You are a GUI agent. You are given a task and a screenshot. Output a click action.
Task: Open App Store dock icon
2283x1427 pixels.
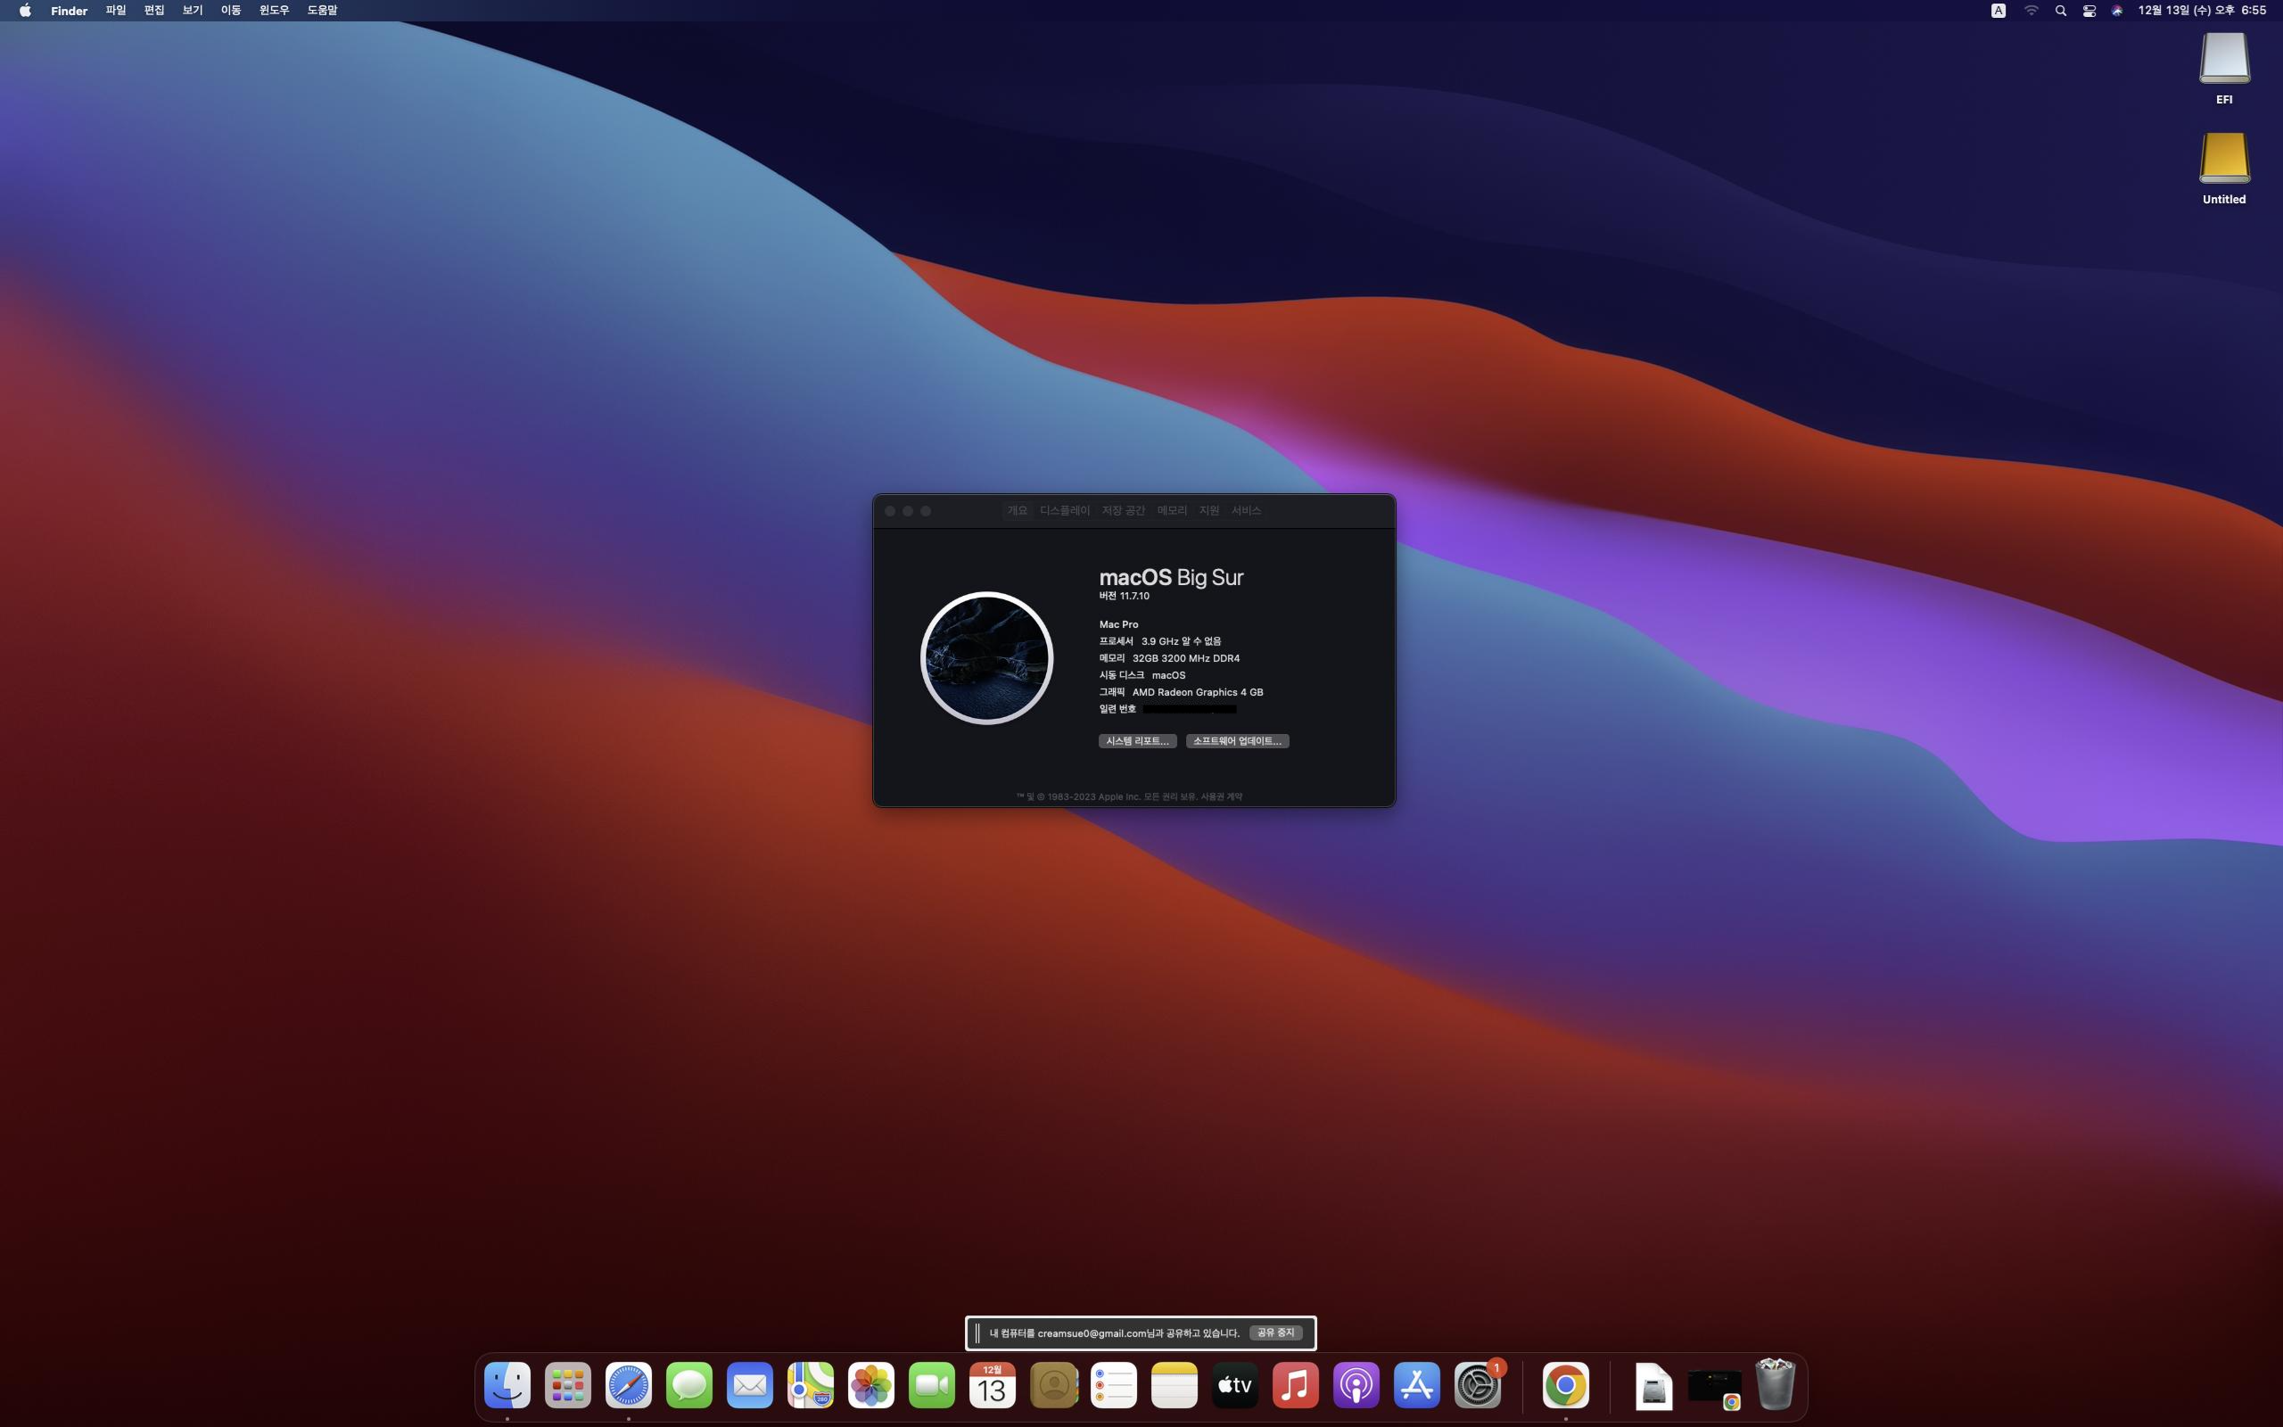pyautogui.click(x=1417, y=1385)
